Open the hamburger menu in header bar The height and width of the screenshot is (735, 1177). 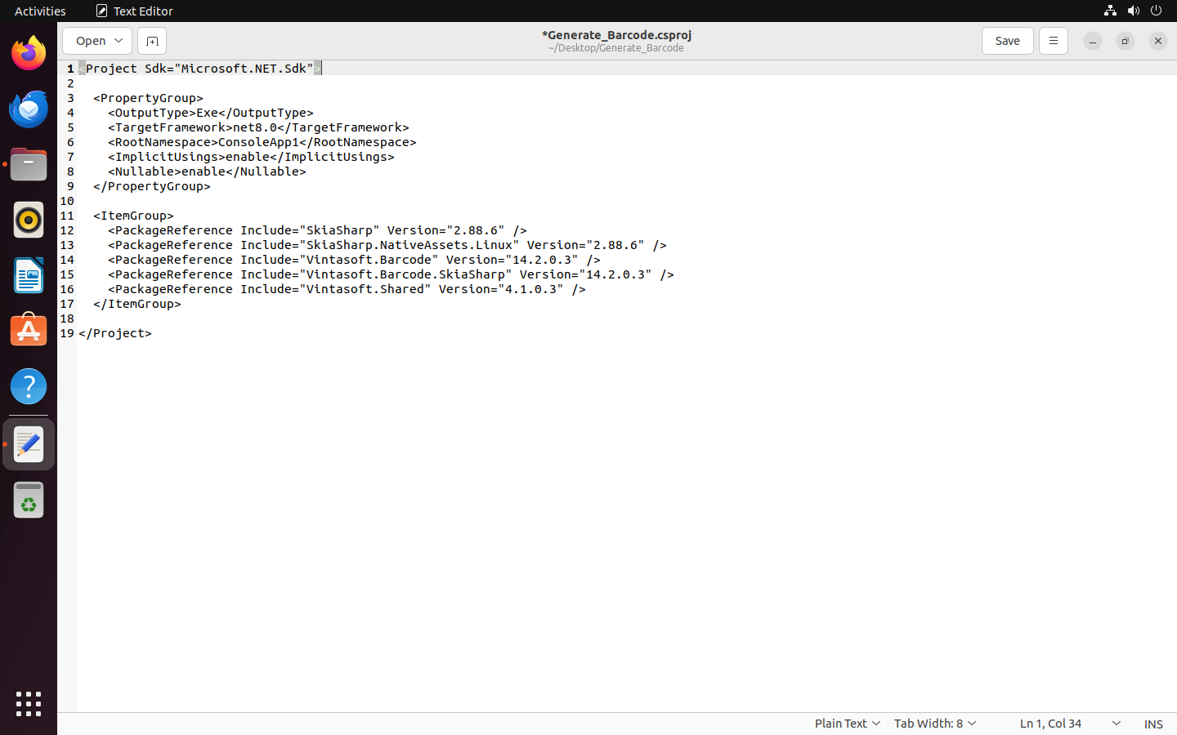point(1053,41)
